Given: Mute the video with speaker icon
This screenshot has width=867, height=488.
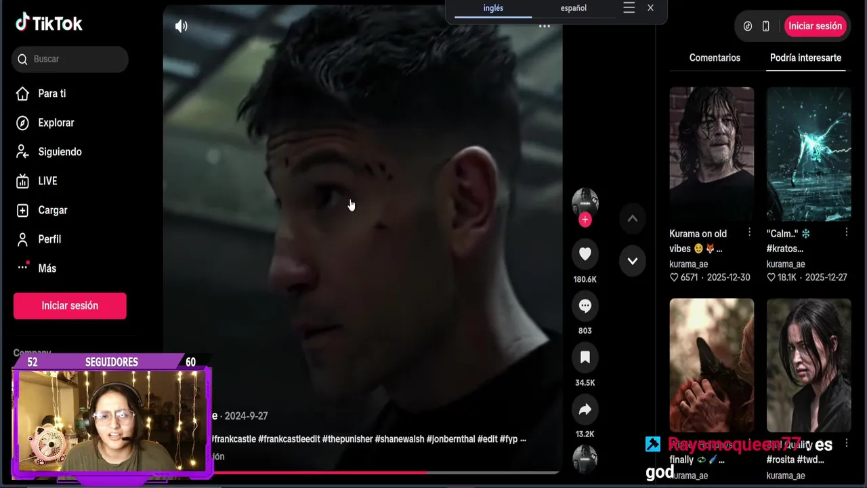Looking at the screenshot, I should point(181,26).
